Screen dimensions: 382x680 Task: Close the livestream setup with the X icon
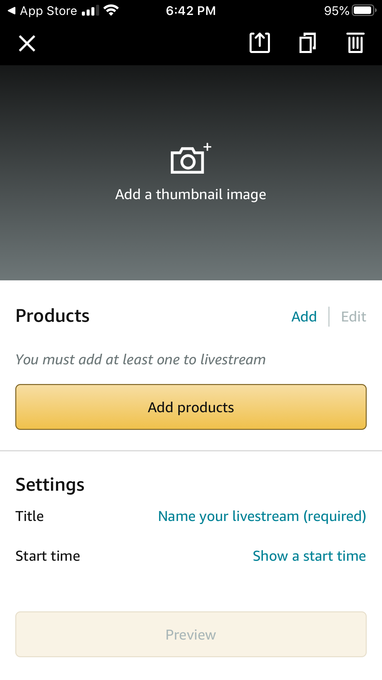(27, 43)
